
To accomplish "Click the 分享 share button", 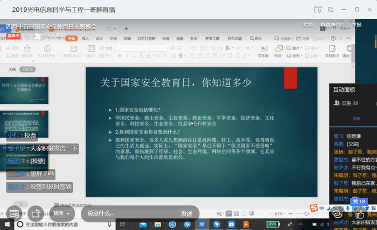I will pyautogui.click(x=303, y=38).
